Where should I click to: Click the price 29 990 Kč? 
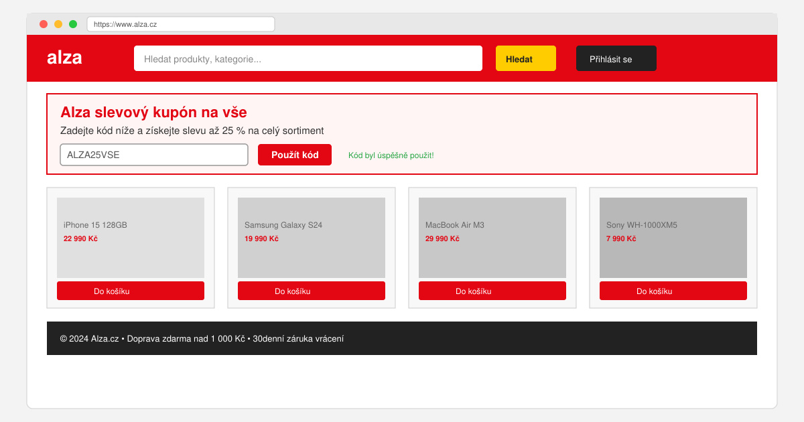442,238
